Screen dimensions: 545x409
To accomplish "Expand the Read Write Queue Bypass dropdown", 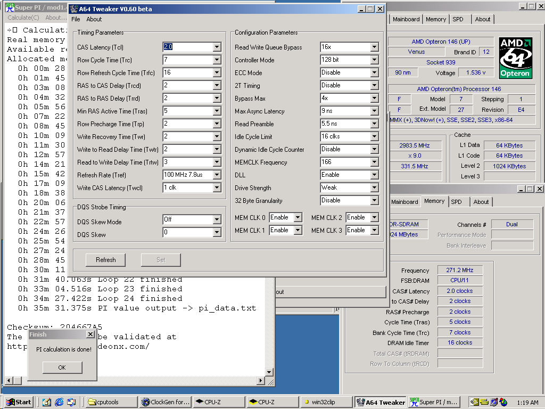I will pos(374,47).
